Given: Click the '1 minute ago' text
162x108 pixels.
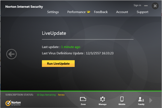Looking at the screenshot, I should coord(71,47).
